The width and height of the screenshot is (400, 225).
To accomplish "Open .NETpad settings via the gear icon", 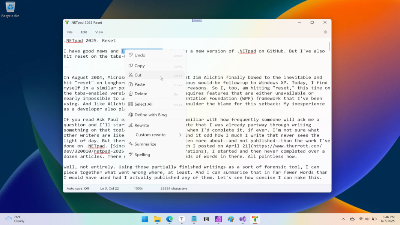I will point(325,32).
